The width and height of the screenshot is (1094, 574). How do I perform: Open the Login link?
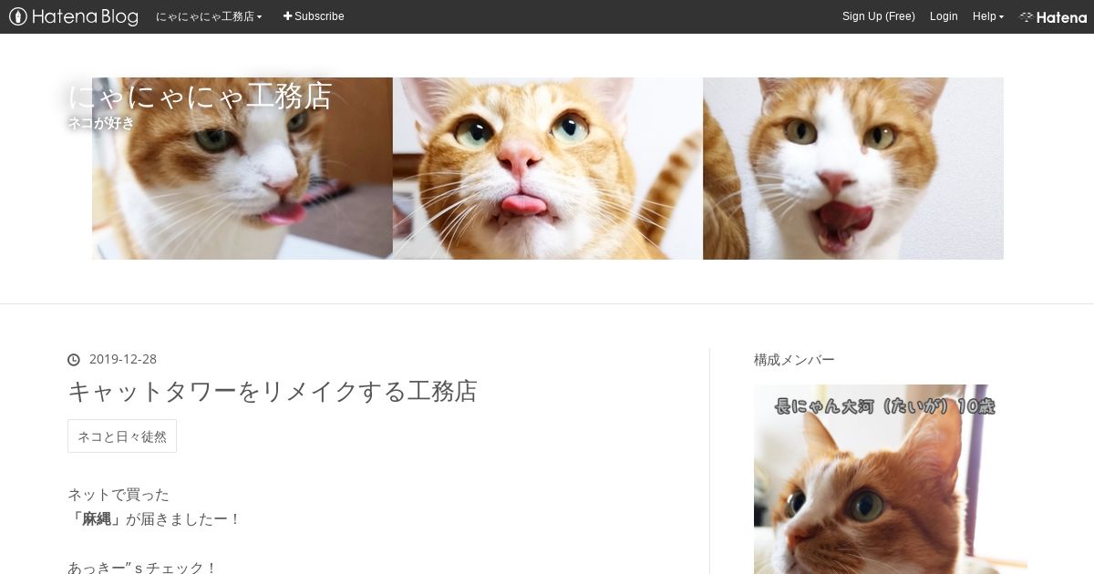pos(944,16)
